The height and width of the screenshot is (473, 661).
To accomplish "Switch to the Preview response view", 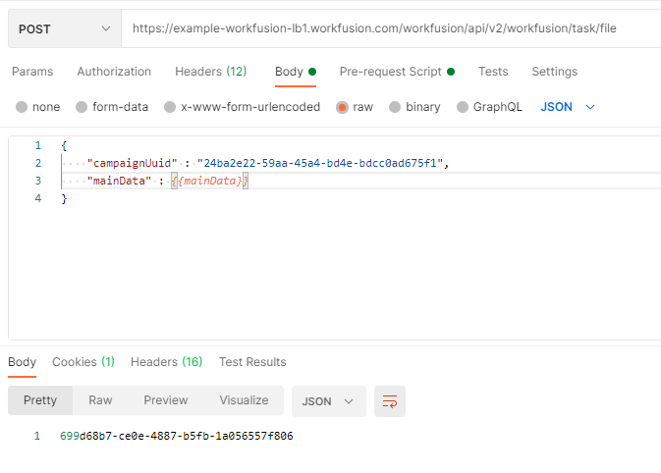I will (166, 400).
